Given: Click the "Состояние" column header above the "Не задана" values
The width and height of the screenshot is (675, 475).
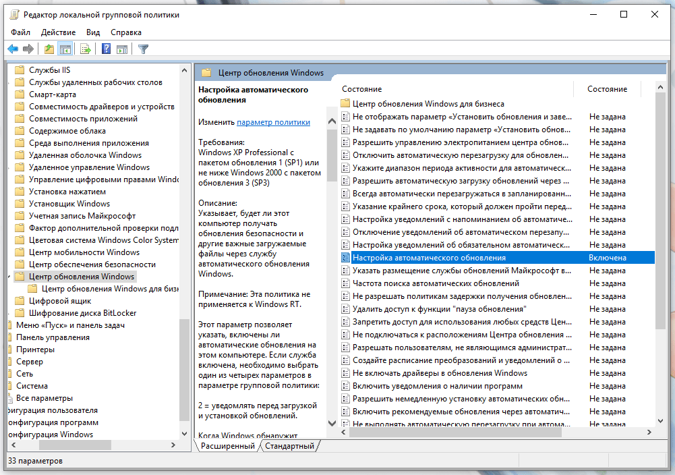Looking at the screenshot, I should 608,89.
